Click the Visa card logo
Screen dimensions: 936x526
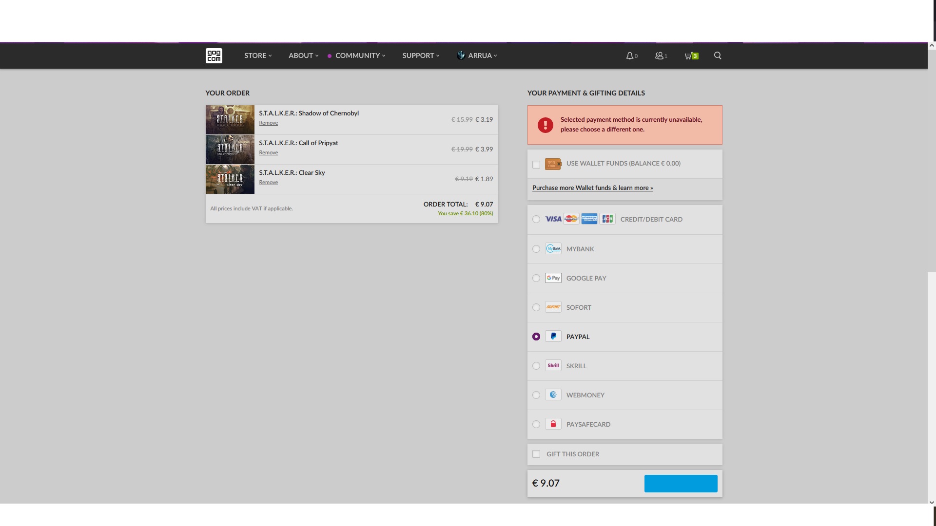point(553,219)
